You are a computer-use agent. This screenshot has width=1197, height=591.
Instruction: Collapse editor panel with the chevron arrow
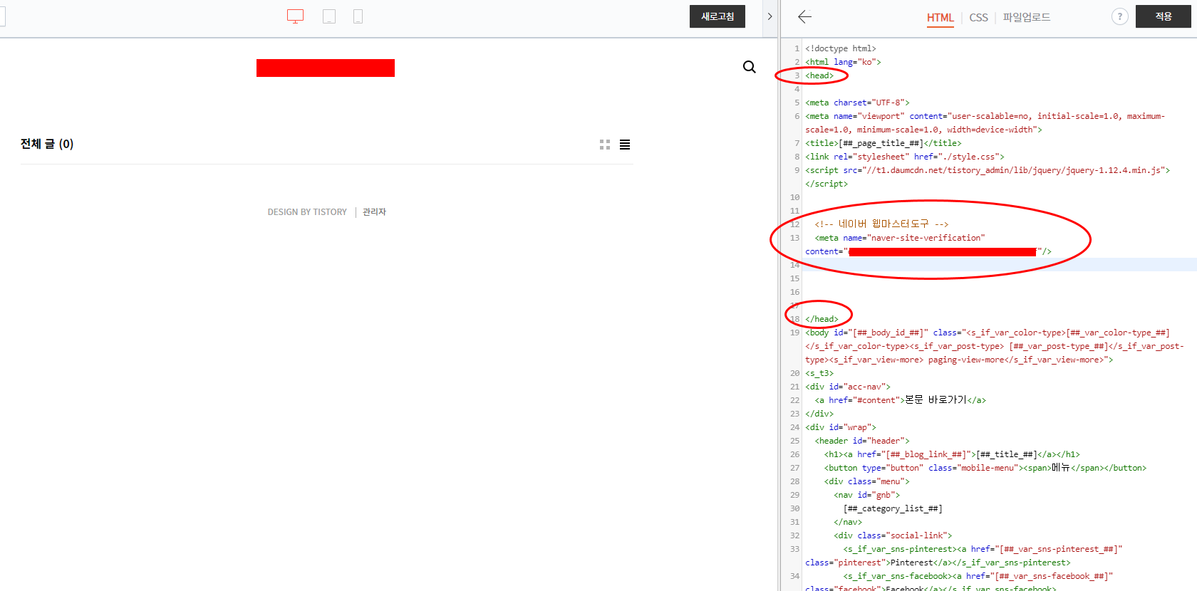coord(769,16)
